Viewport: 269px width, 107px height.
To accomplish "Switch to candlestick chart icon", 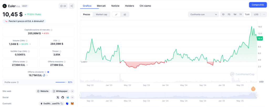I will click(x=125, y=14).
